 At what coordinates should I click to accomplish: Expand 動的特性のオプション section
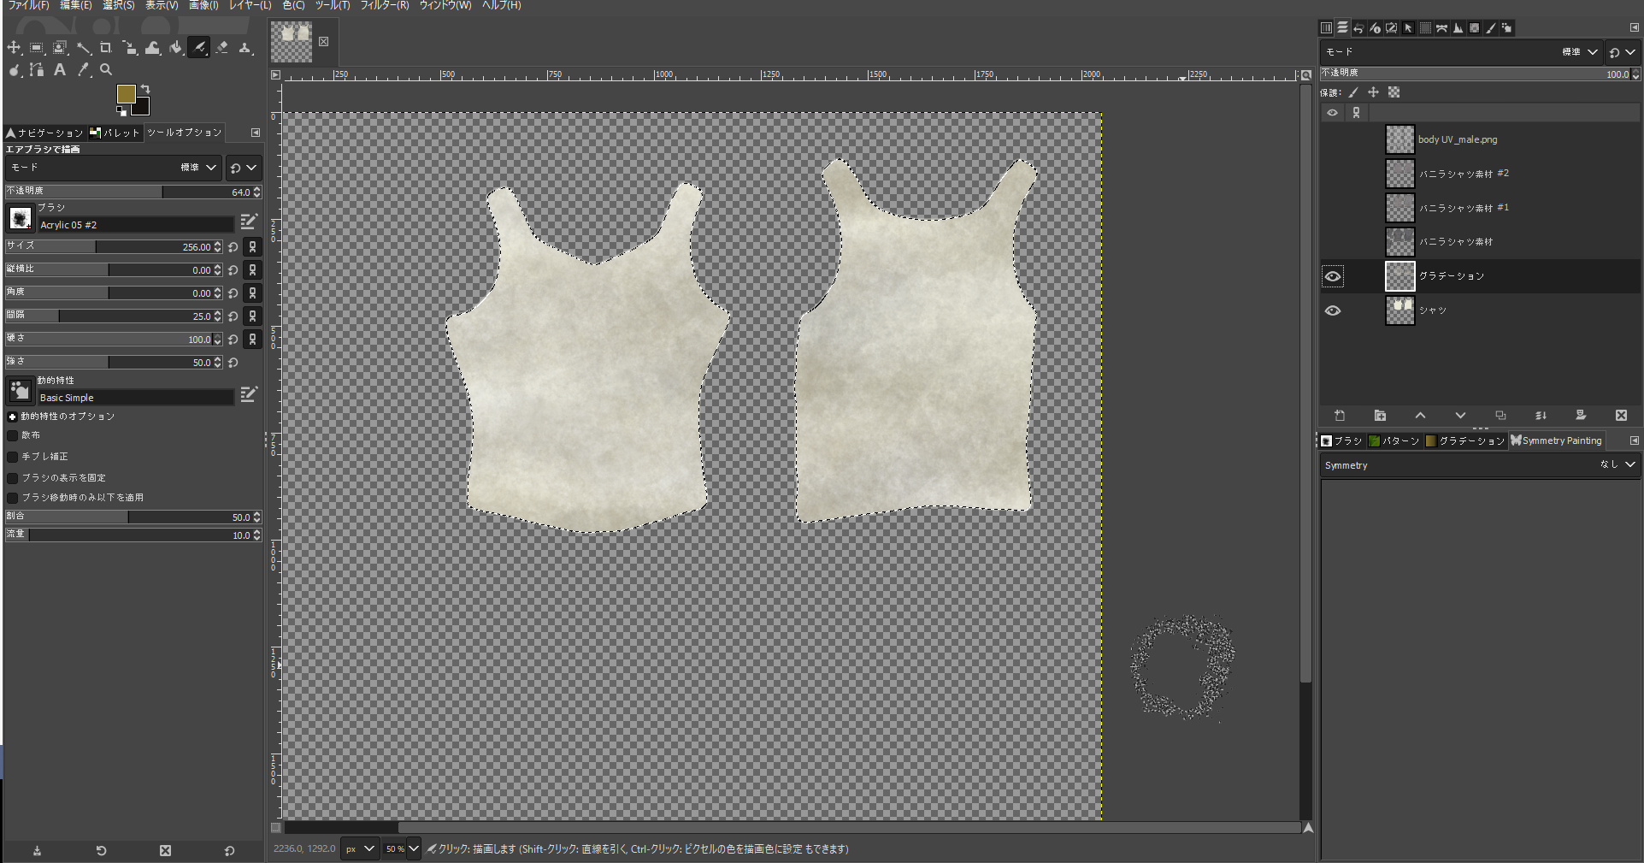12,417
